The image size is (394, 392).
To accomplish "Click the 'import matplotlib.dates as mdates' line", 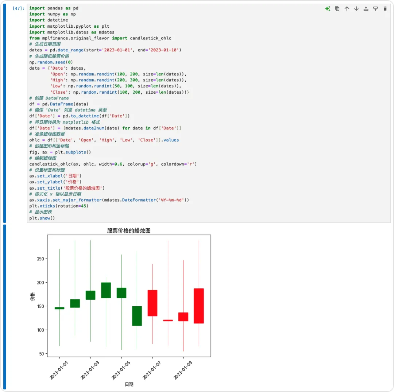I will coord(72,32).
